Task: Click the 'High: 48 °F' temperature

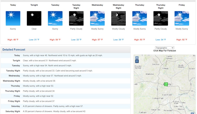Action: click(x=13, y=40)
